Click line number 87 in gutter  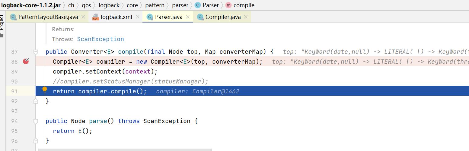pos(14,52)
